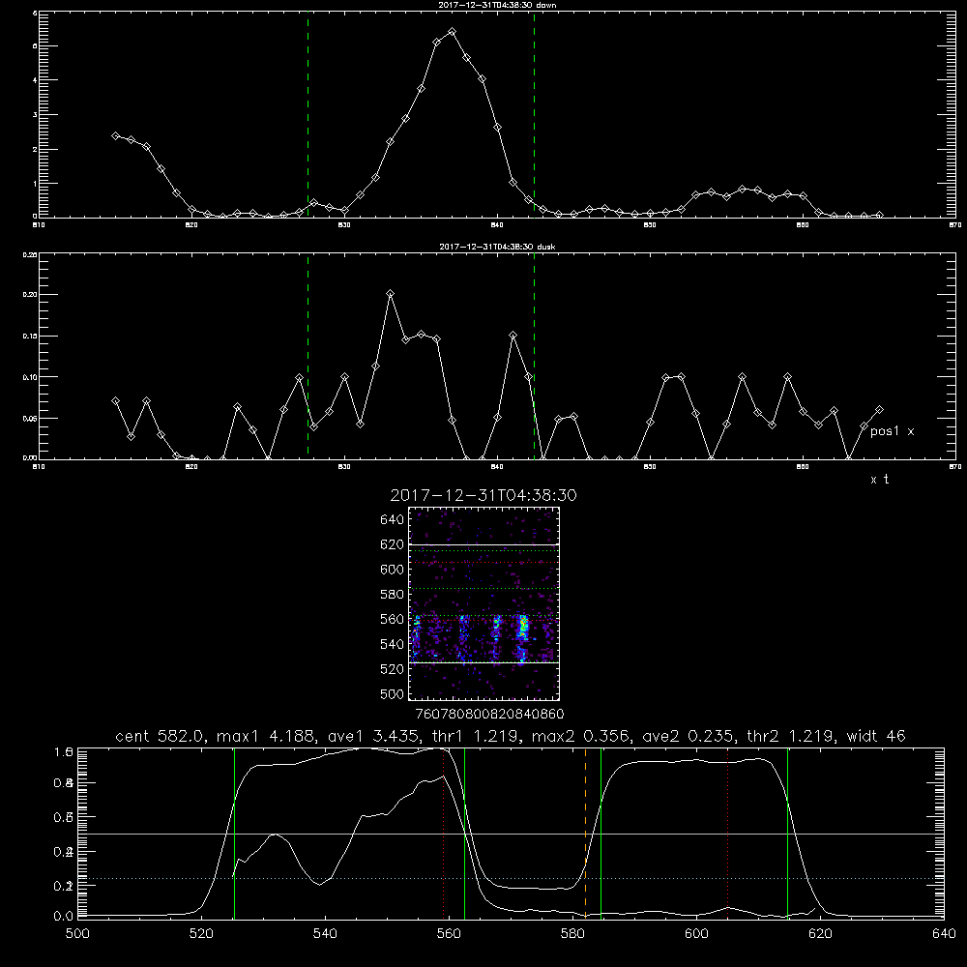Click the solid green line near 562 in bottom plot
Image resolution: width=967 pixels, height=967 pixels.
(464, 833)
